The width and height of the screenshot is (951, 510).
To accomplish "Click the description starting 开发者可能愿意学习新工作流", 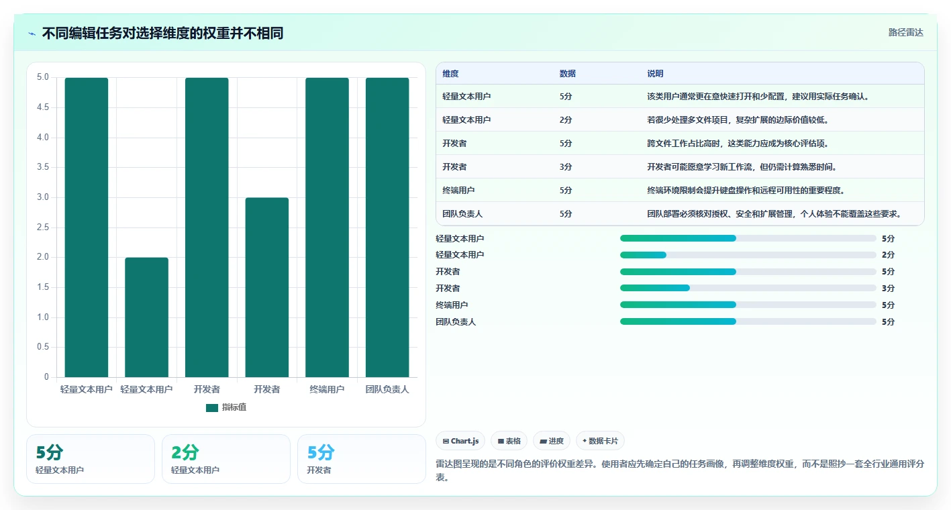I will (742, 167).
